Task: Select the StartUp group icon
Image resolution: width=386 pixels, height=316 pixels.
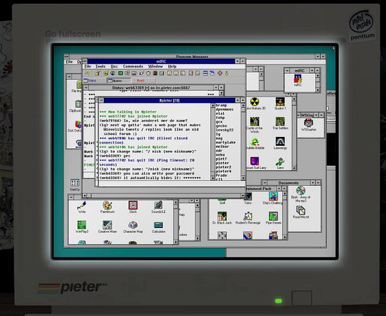Action: coord(75,185)
